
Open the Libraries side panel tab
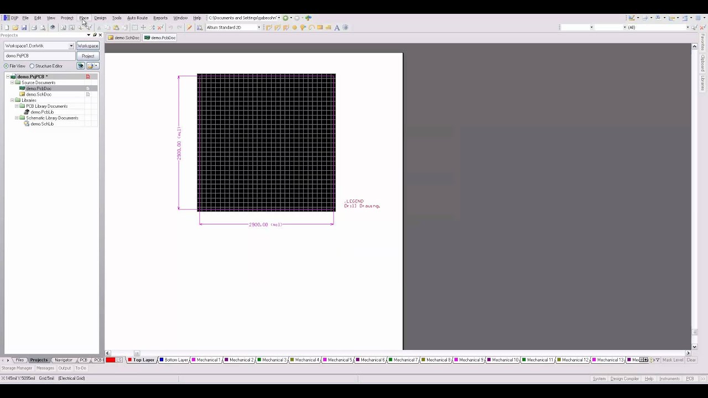pos(703,83)
